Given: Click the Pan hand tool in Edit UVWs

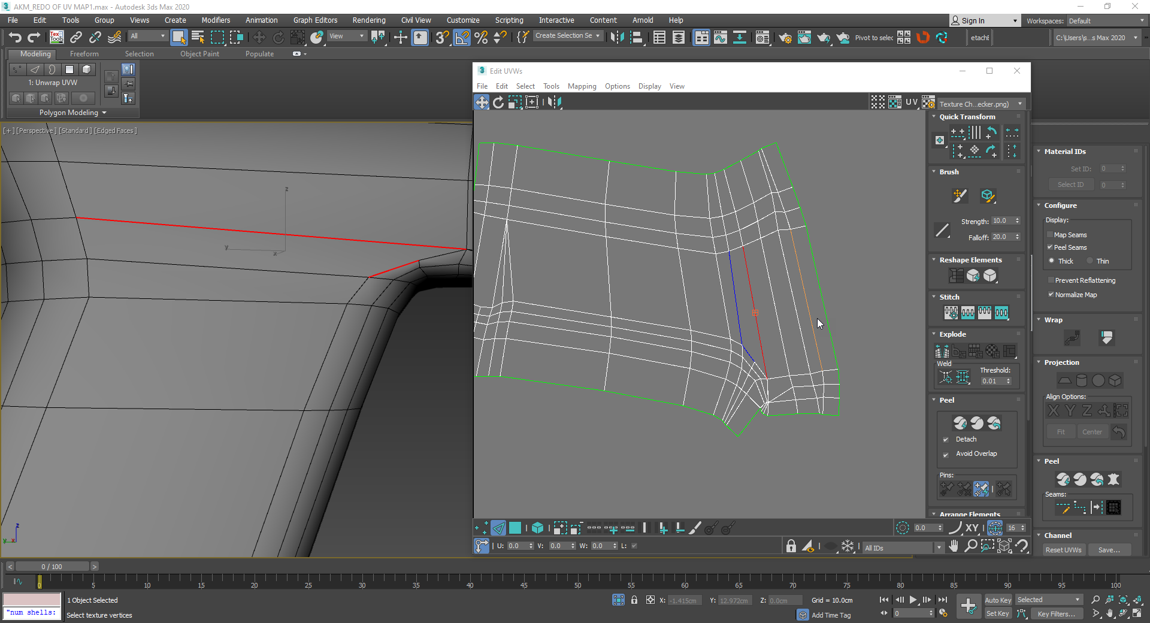Looking at the screenshot, I should click(954, 546).
